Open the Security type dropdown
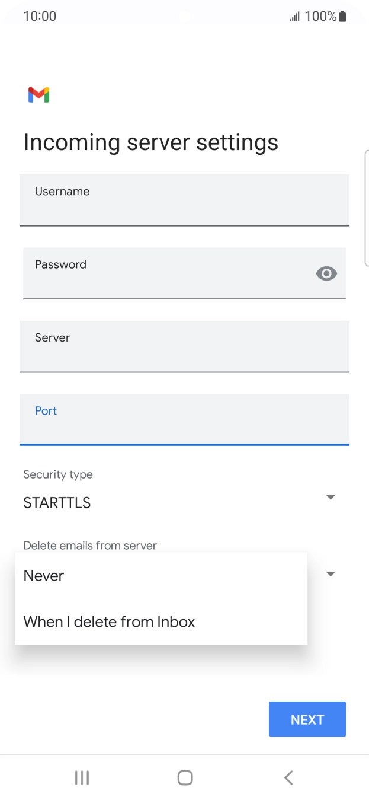The width and height of the screenshot is (369, 800). (x=331, y=497)
